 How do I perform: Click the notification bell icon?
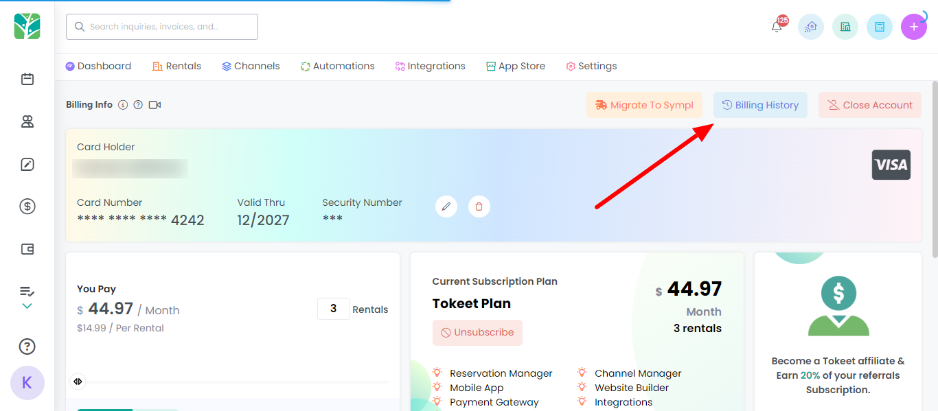point(777,27)
